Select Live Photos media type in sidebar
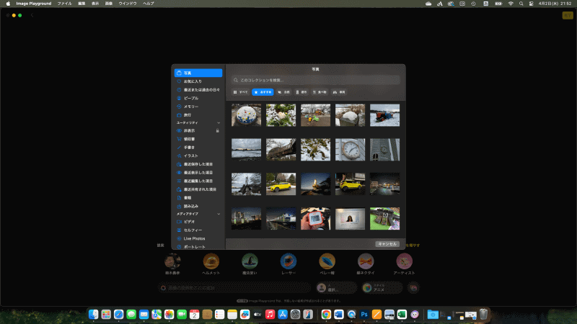The height and width of the screenshot is (324, 577). pos(193,238)
